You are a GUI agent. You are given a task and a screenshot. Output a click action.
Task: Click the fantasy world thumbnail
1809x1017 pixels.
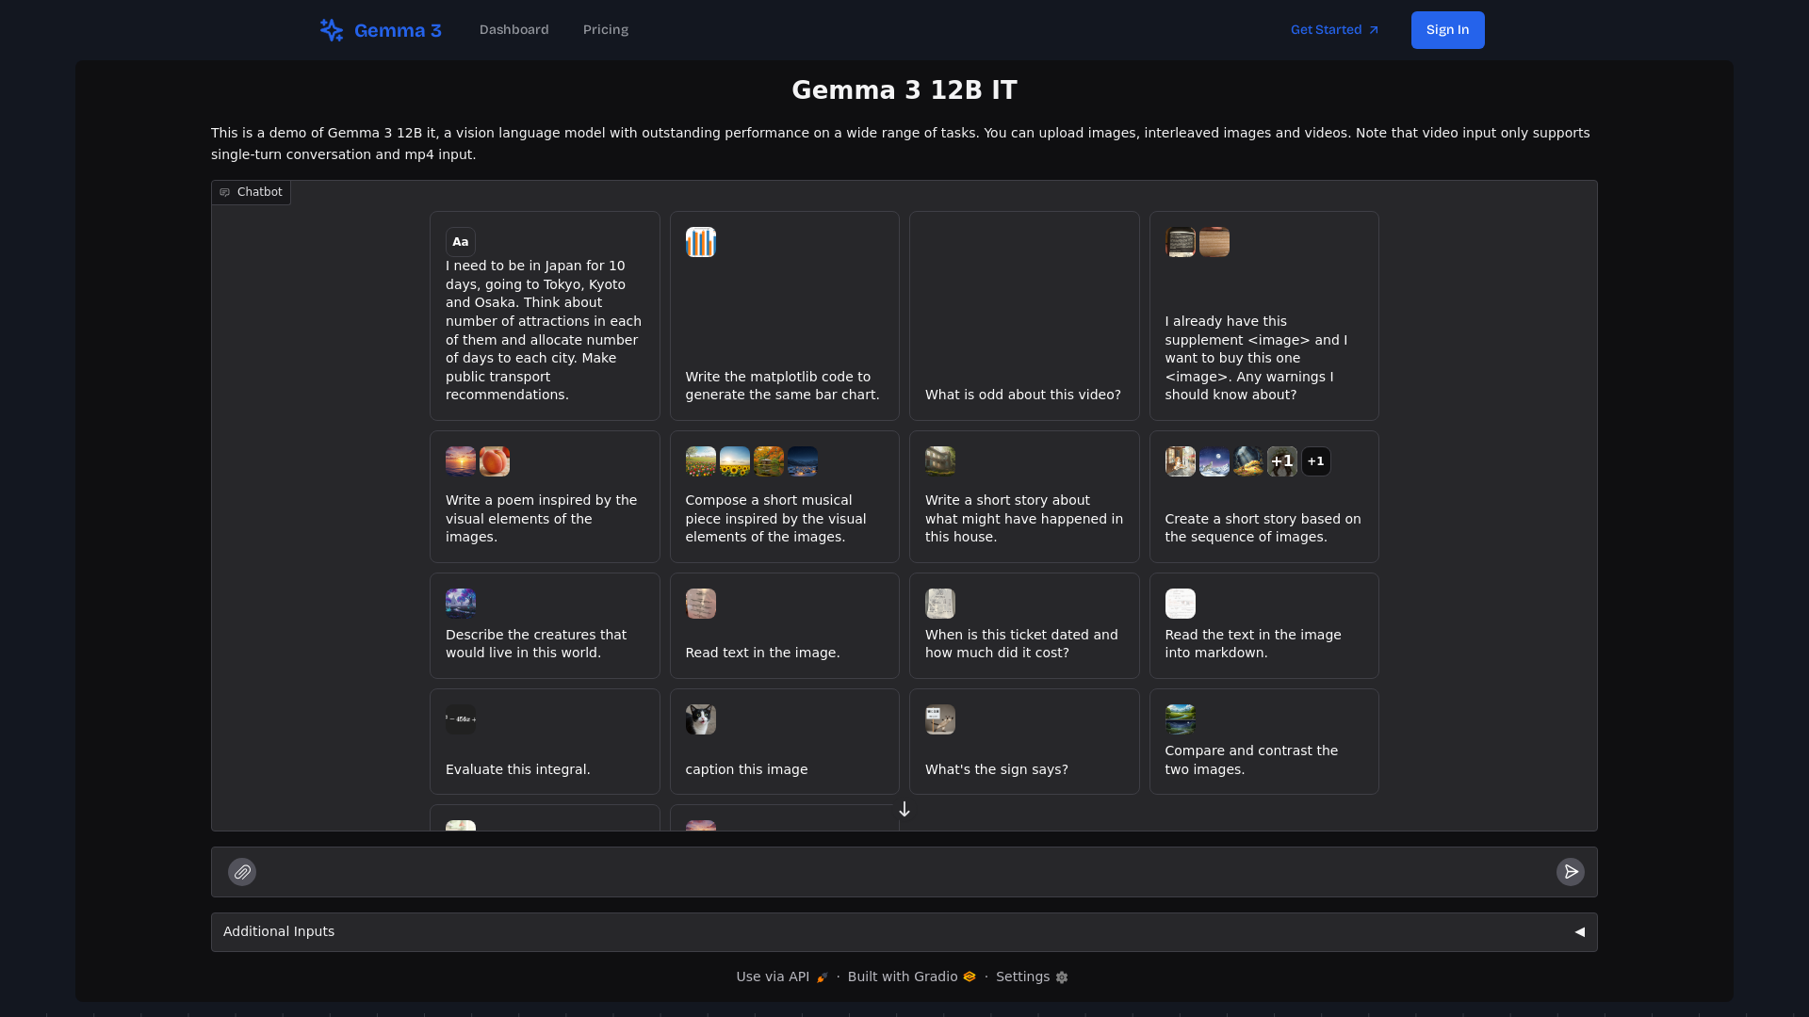coord(461,604)
